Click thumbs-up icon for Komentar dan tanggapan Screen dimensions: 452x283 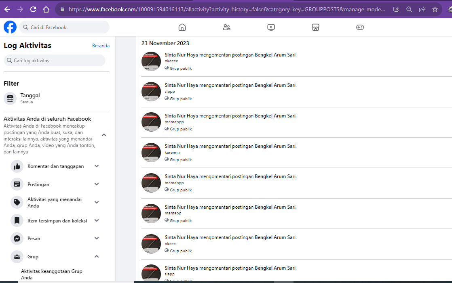17,166
